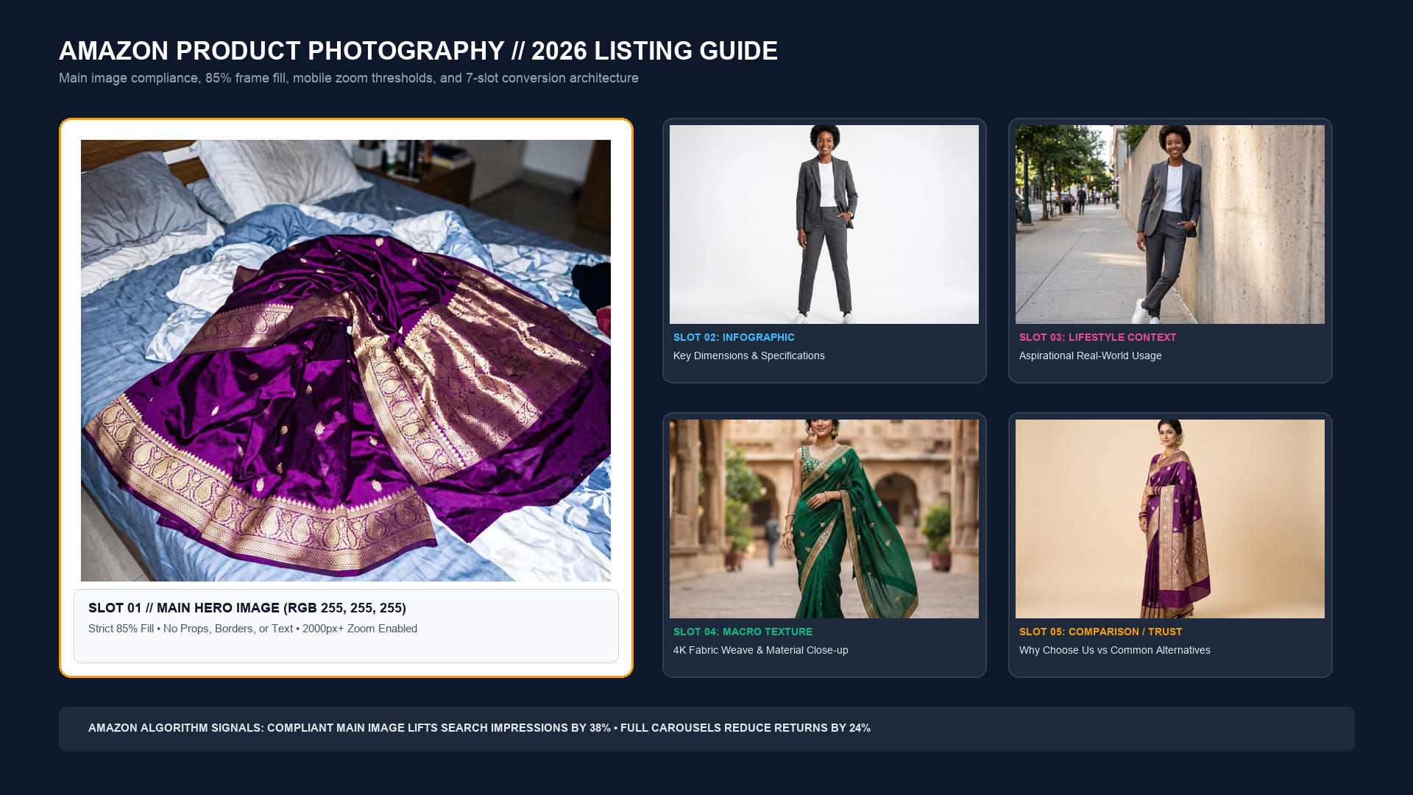Click 'Key Dimensions & Specifications' description
The height and width of the screenshot is (795, 1413).
point(748,356)
